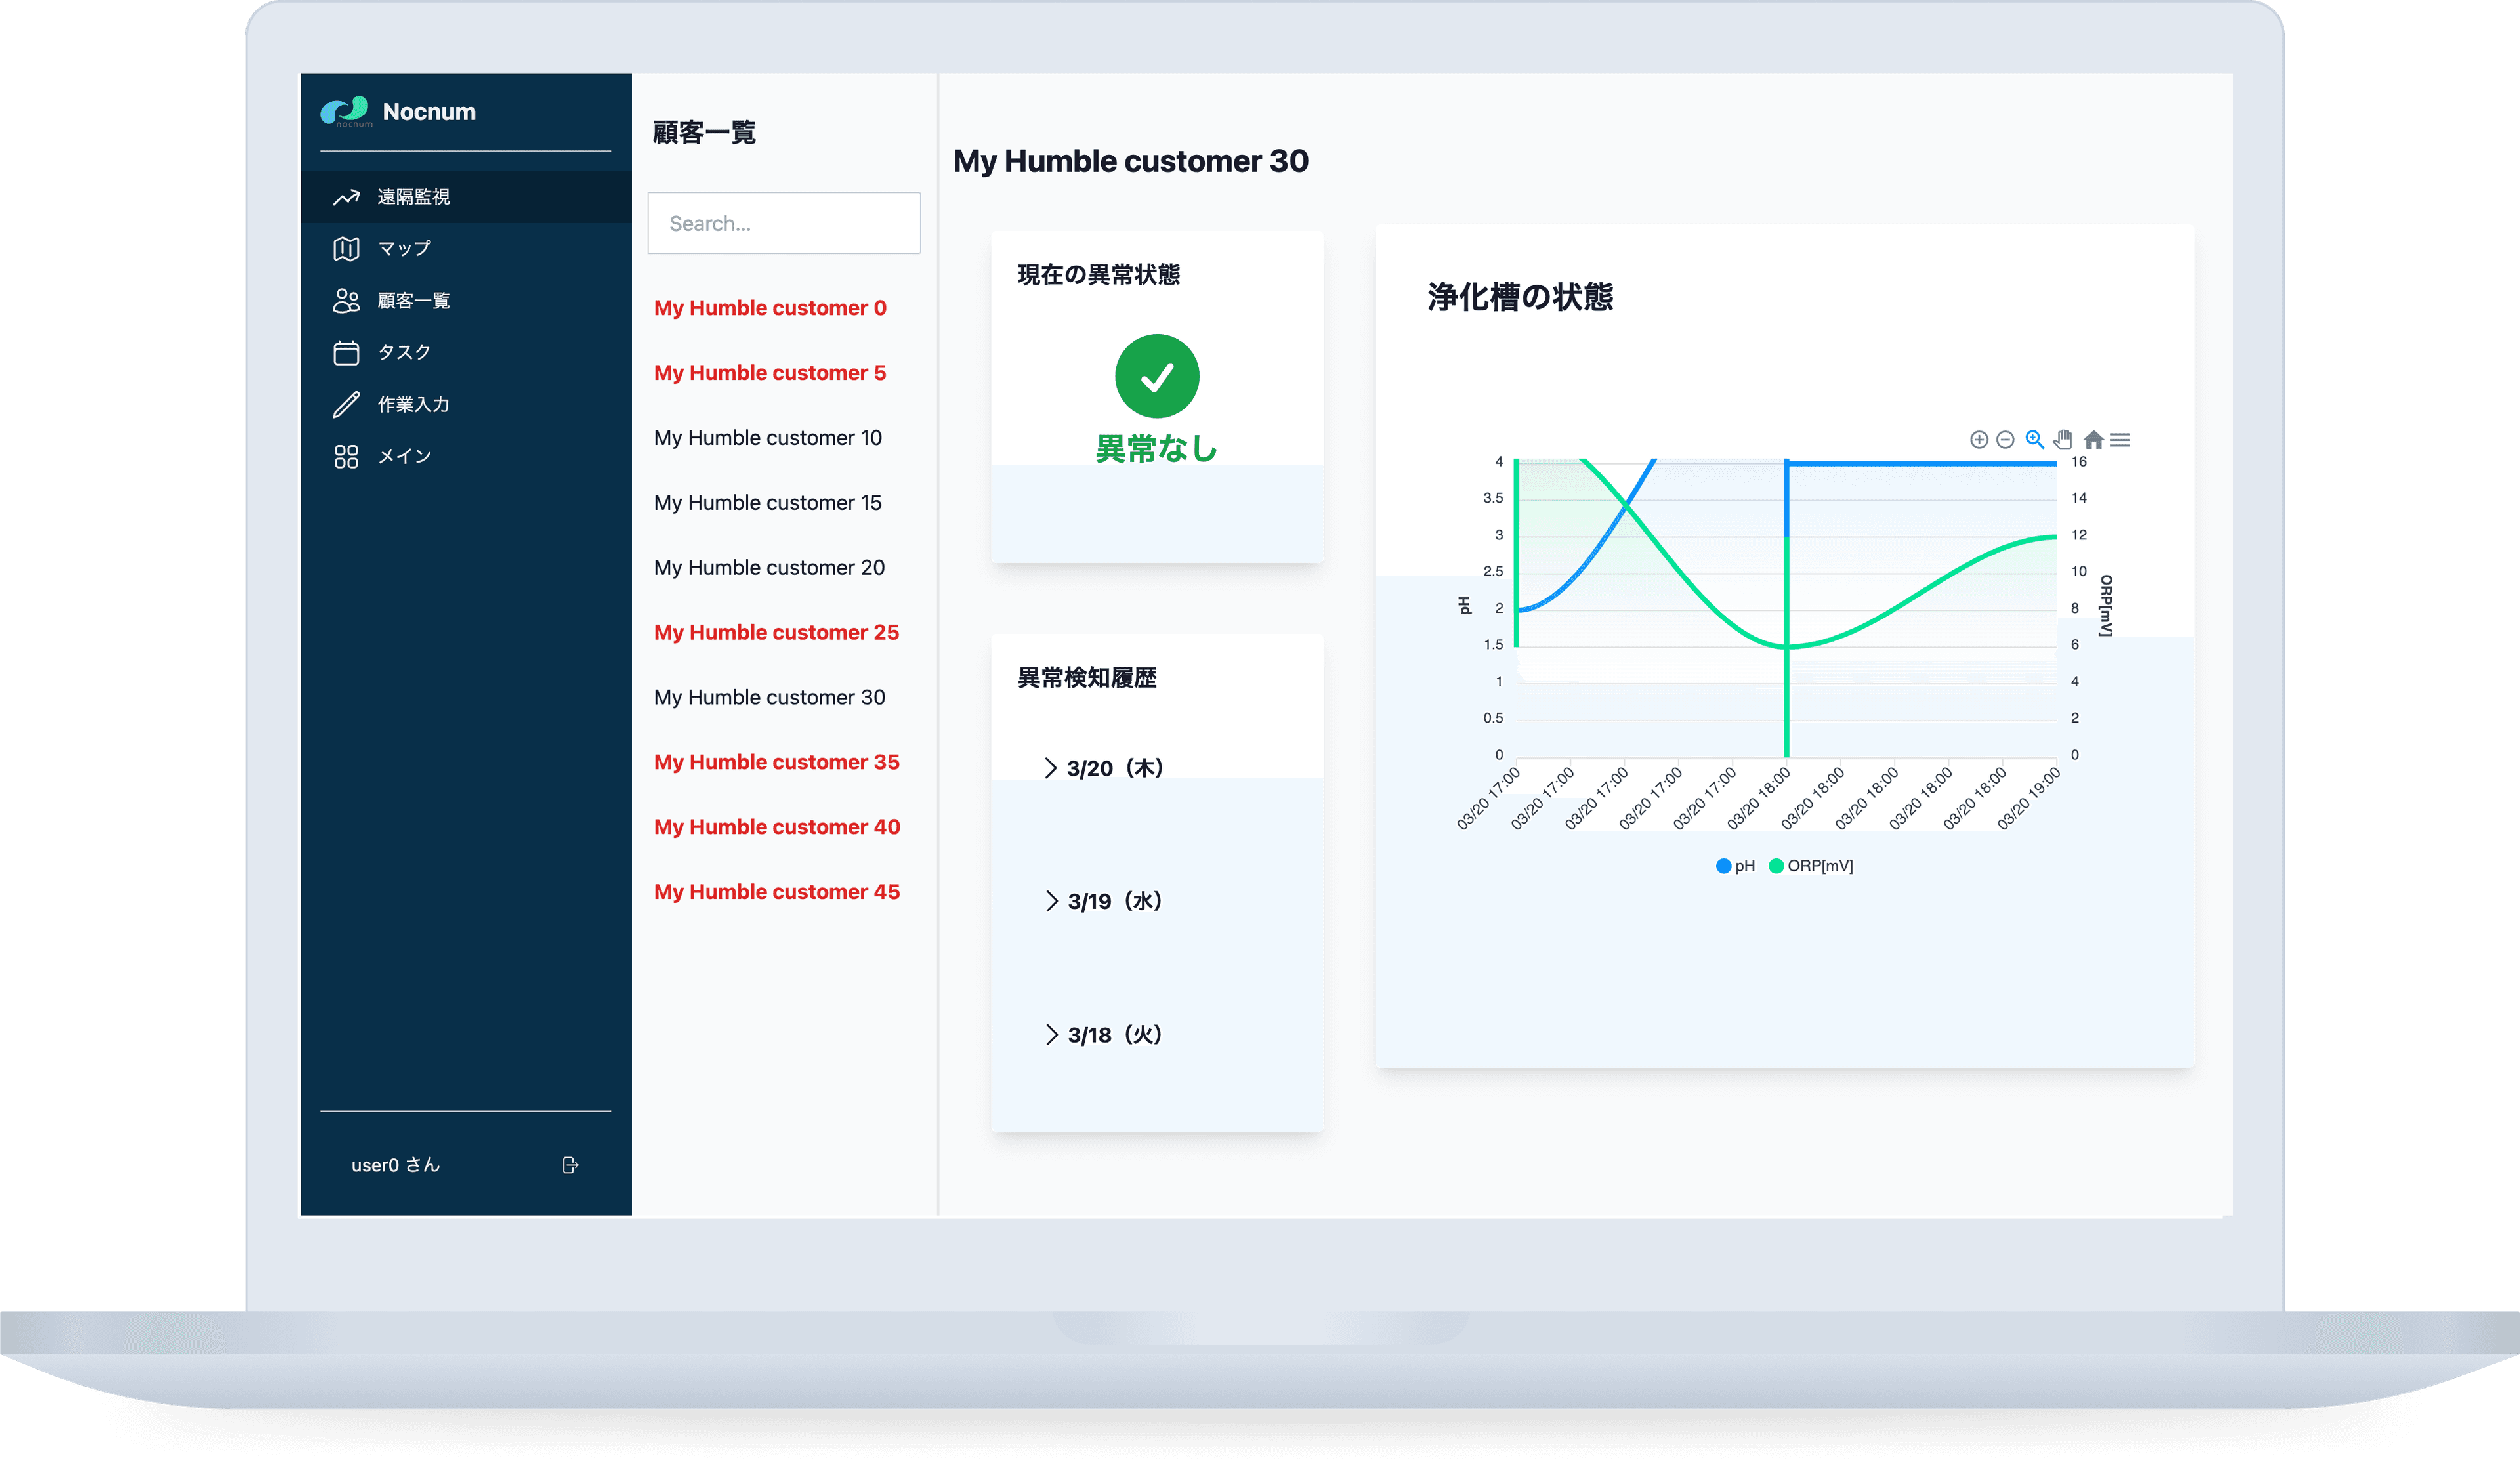Click the customer Search input field
The height and width of the screenshot is (1466, 2520).
(x=784, y=223)
